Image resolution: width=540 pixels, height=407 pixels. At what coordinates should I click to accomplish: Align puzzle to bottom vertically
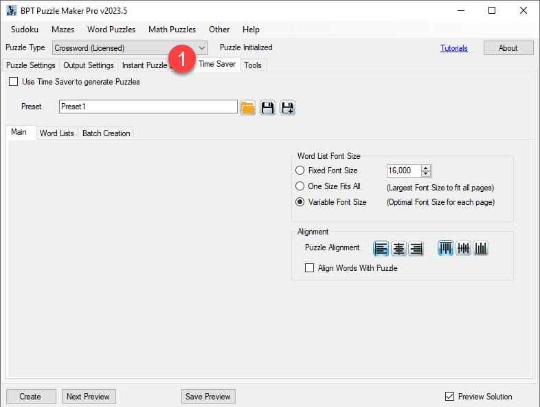pyautogui.click(x=481, y=248)
